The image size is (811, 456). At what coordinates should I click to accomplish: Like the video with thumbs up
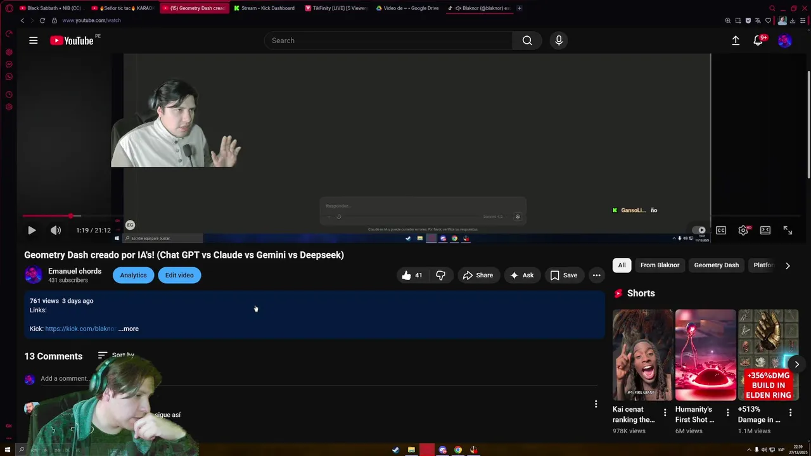click(x=412, y=275)
